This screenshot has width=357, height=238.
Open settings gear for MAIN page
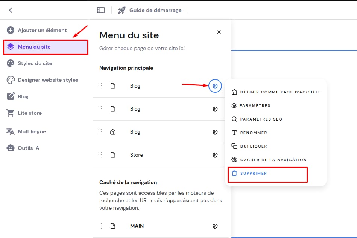[x=215, y=226]
